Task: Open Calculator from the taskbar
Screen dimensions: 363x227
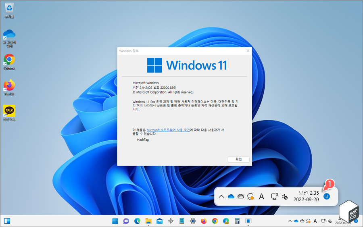Action: coord(237,221)
